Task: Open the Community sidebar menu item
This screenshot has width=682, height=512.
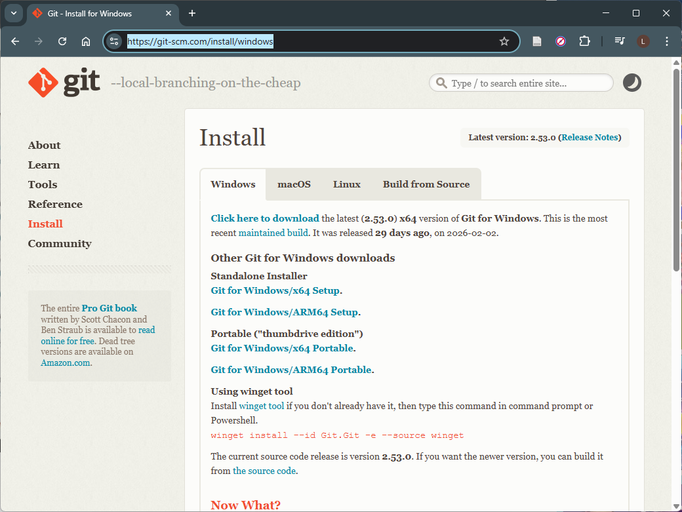Action: click(x=60, y=243)
